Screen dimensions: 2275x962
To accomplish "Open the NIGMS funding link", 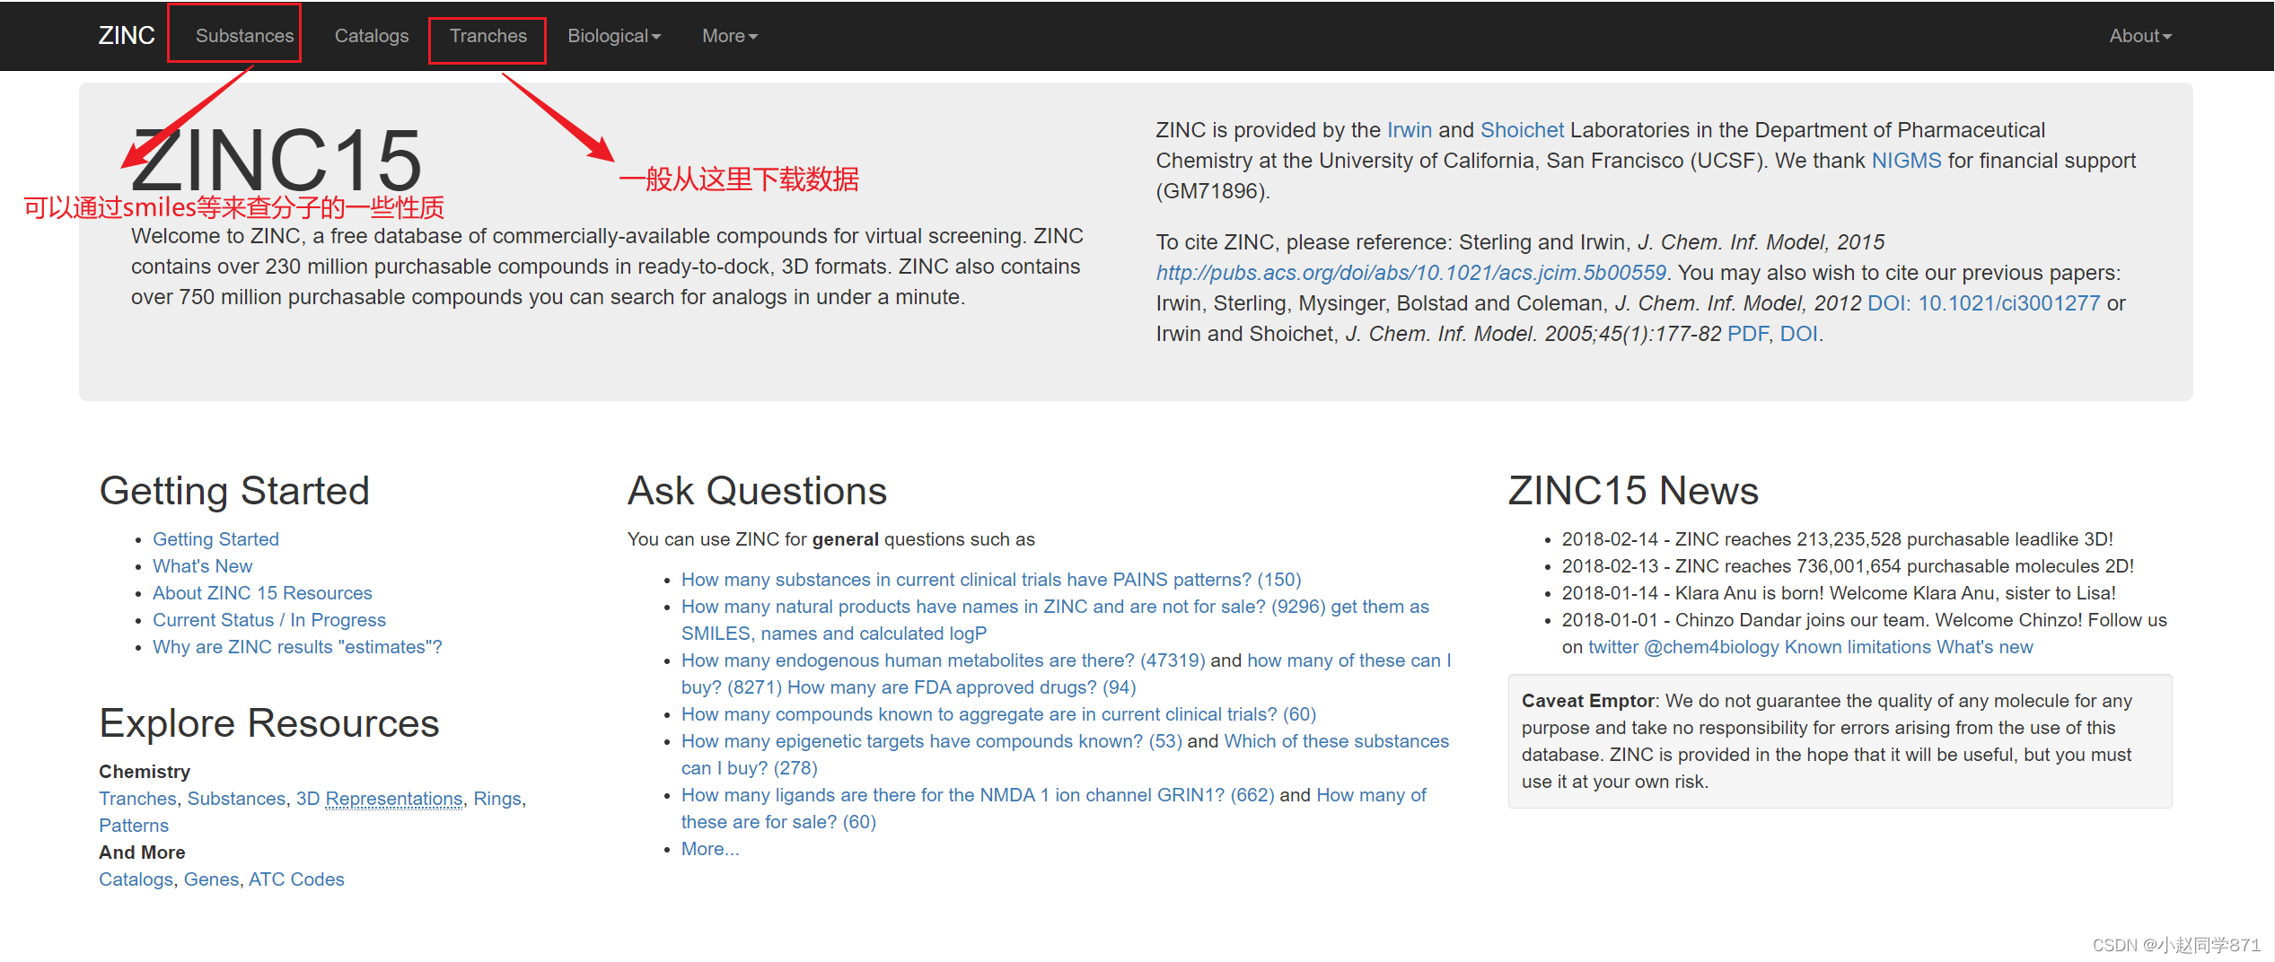I will point(1906,161).
